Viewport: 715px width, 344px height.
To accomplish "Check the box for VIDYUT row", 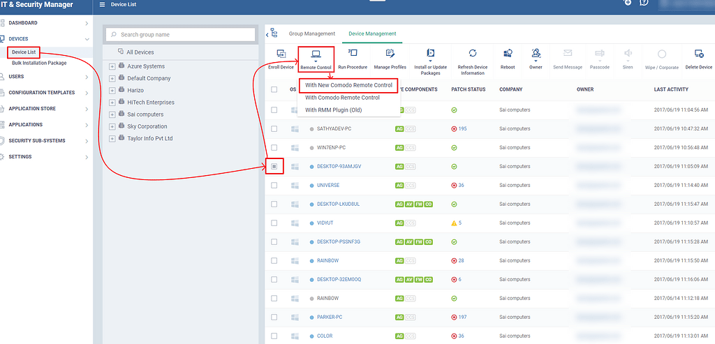I will coord(274,223).
